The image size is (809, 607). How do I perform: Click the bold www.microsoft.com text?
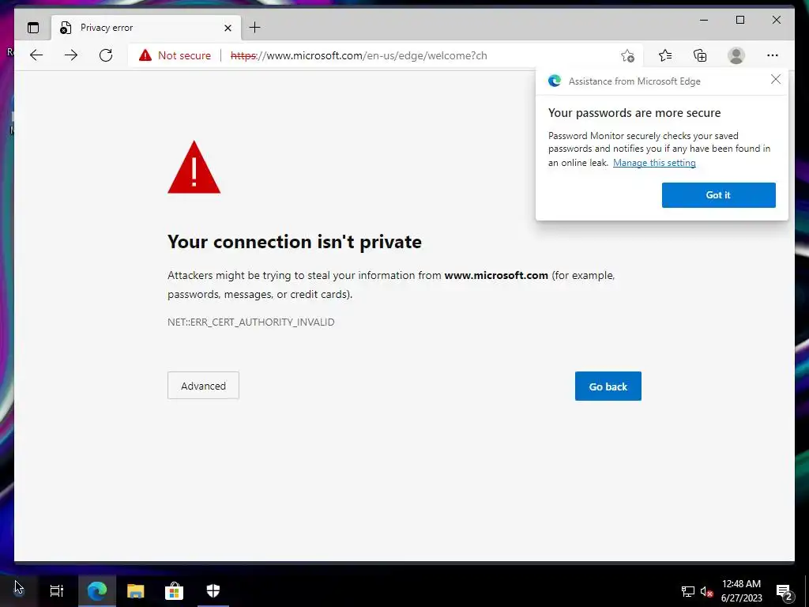click(496, 275)
